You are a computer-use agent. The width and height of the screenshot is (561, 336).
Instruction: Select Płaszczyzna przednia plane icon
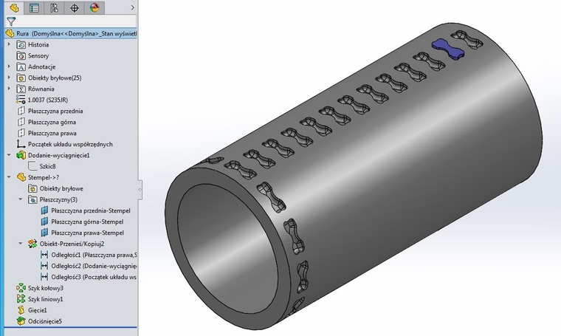[21, 111]
